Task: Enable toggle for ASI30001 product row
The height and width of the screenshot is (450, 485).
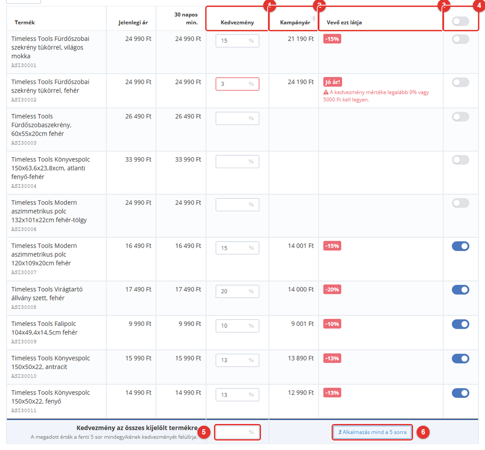Action: (460, 39)
